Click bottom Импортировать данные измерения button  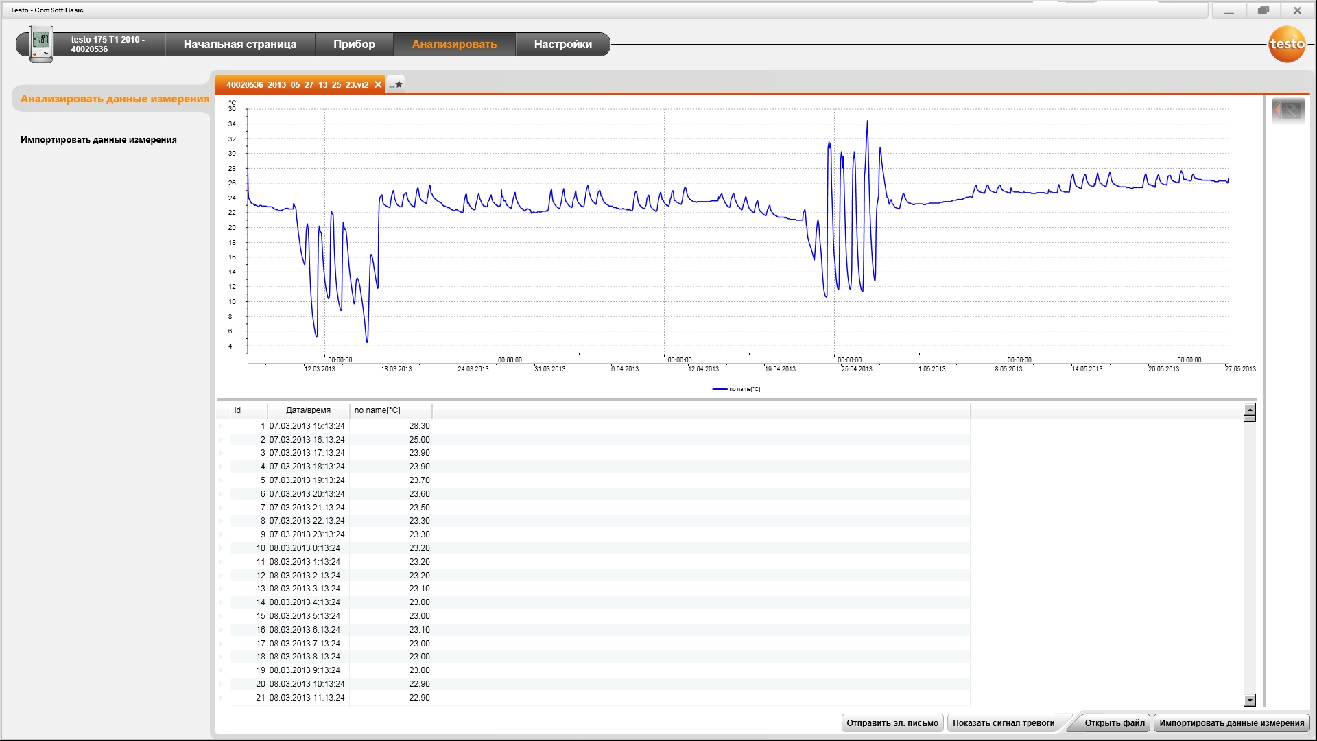click(1232, 722)
